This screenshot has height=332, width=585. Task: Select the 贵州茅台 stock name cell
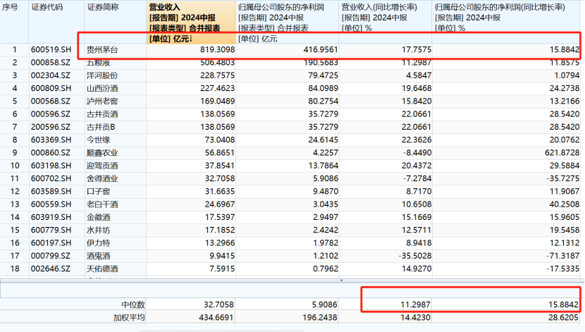(102, 49)
